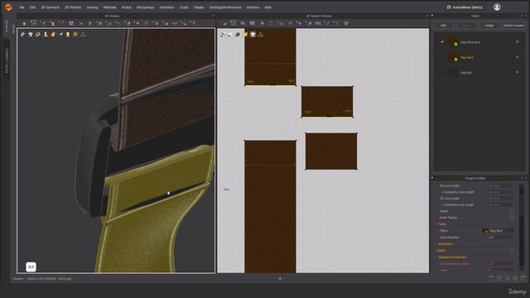This screenshot has width=530, height=298.
Task: Click the first seam-line display icon in 2D viewport
Action: (223, 35)
